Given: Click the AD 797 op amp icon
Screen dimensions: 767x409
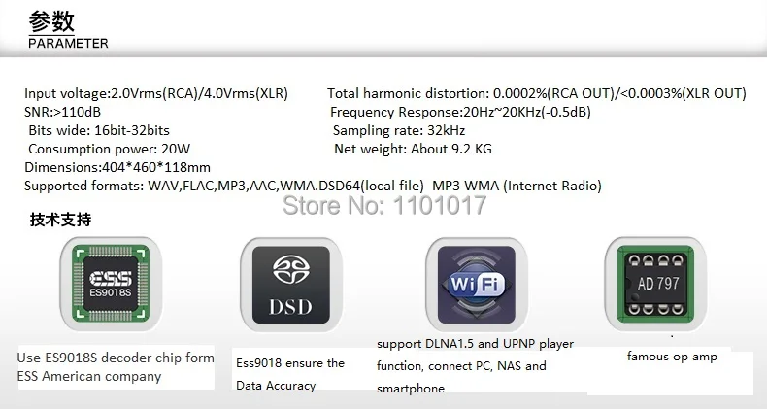Looking at the screenshot, I should pyautogui.click(x=655, y=285).
